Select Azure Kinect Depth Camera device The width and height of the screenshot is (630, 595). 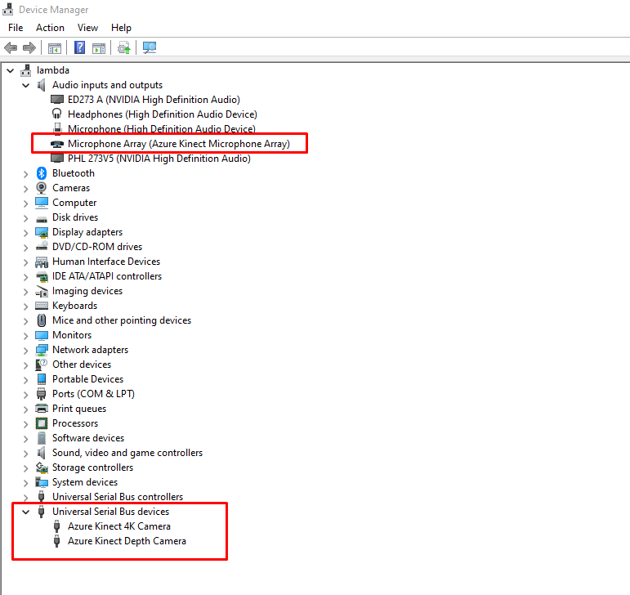tap(127, 541)
